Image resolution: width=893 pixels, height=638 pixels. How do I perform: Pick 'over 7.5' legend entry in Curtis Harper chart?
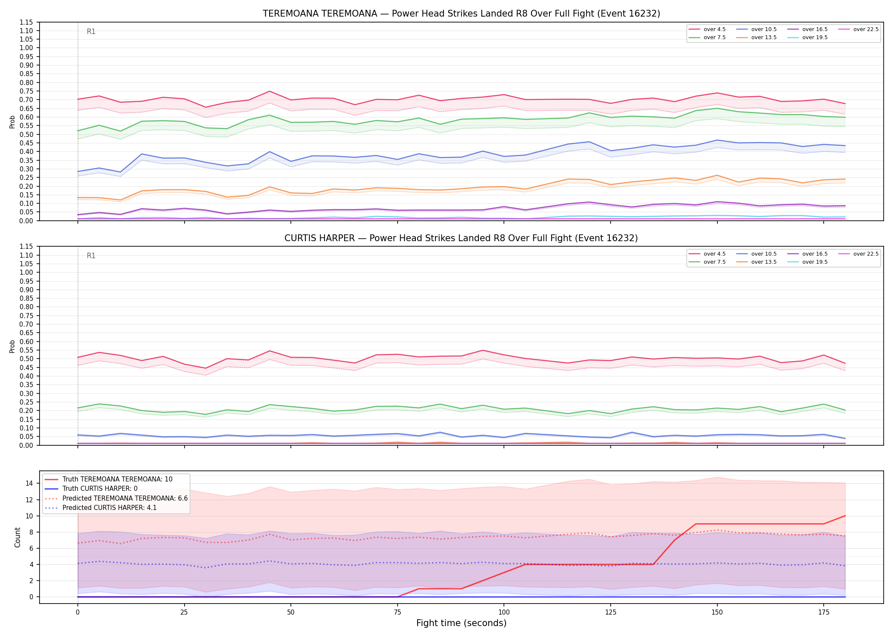coord(707,262)
